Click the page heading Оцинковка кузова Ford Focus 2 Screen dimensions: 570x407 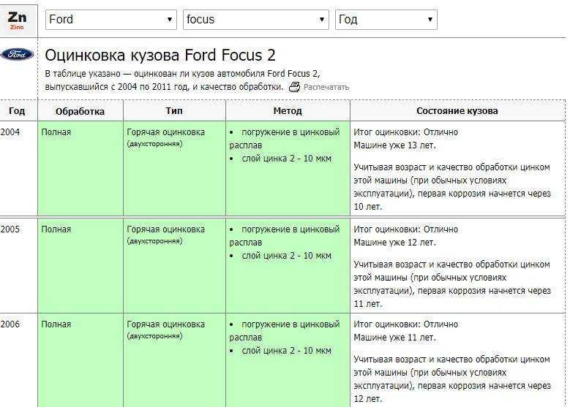tap(160, 56)
